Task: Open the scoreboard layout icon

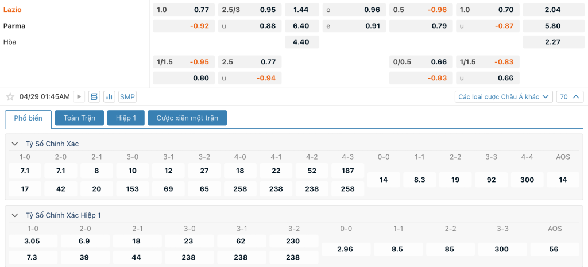Action: click(94, 96)
